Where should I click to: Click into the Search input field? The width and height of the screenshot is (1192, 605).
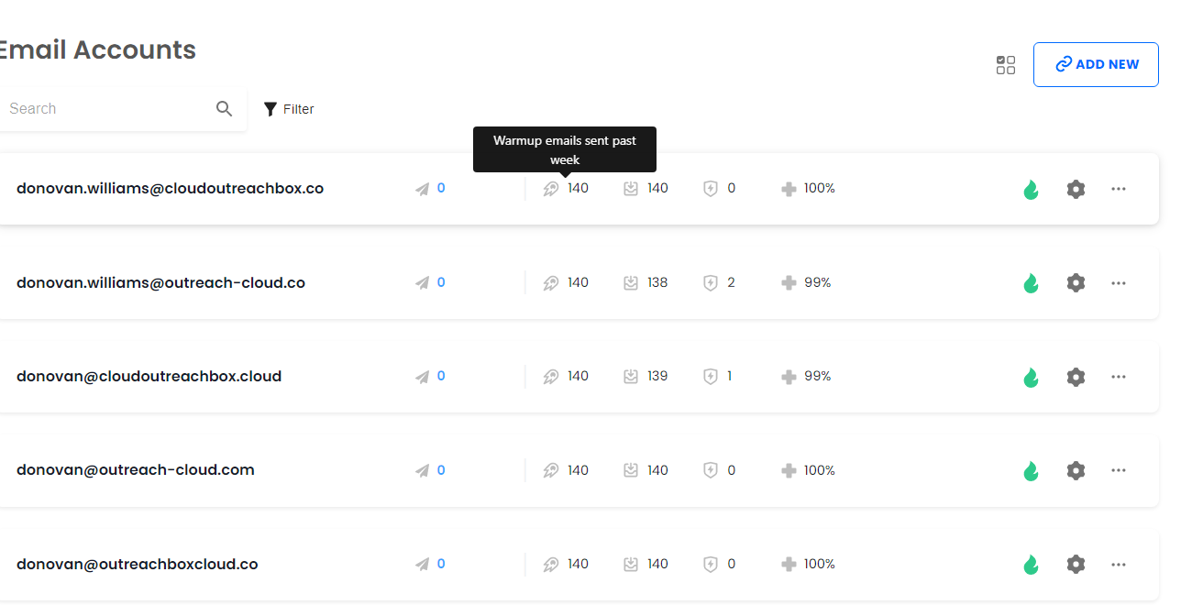105,109
